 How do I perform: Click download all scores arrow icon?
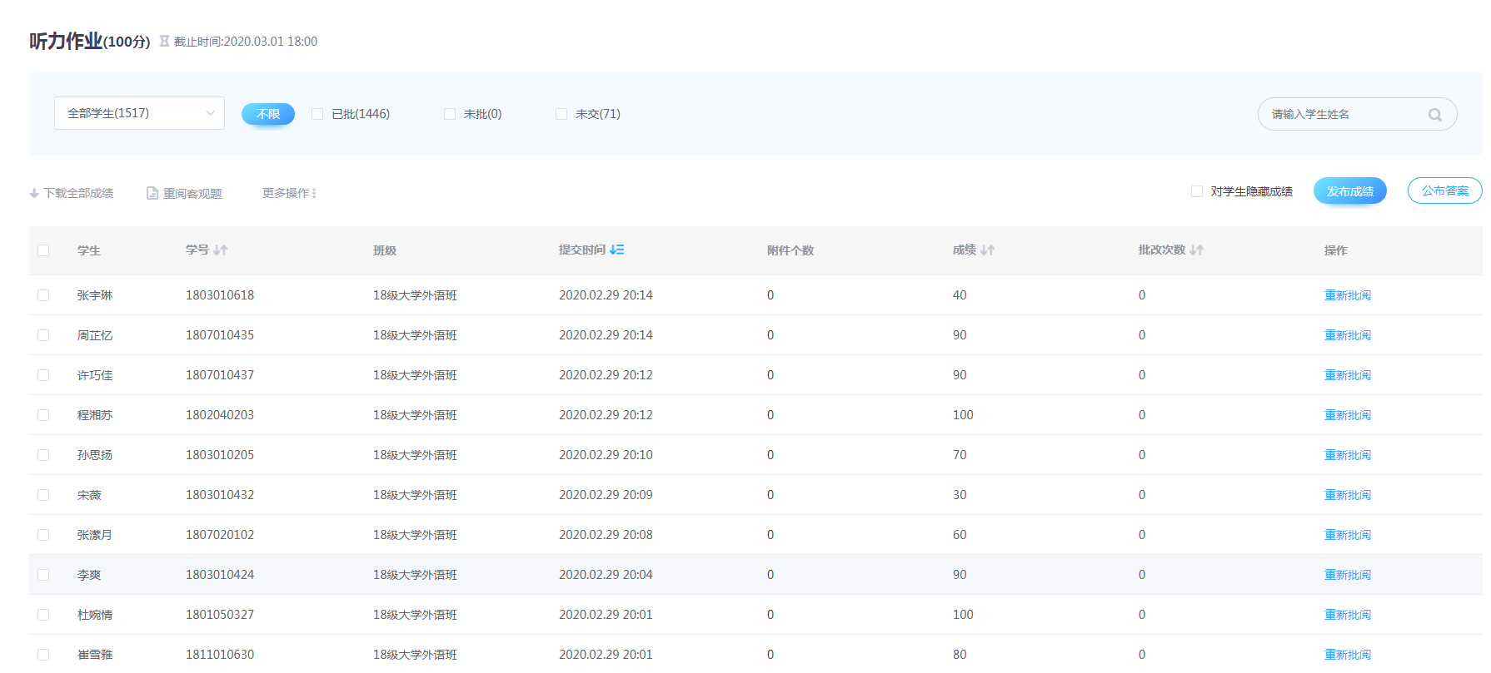[x=34, y=193]
